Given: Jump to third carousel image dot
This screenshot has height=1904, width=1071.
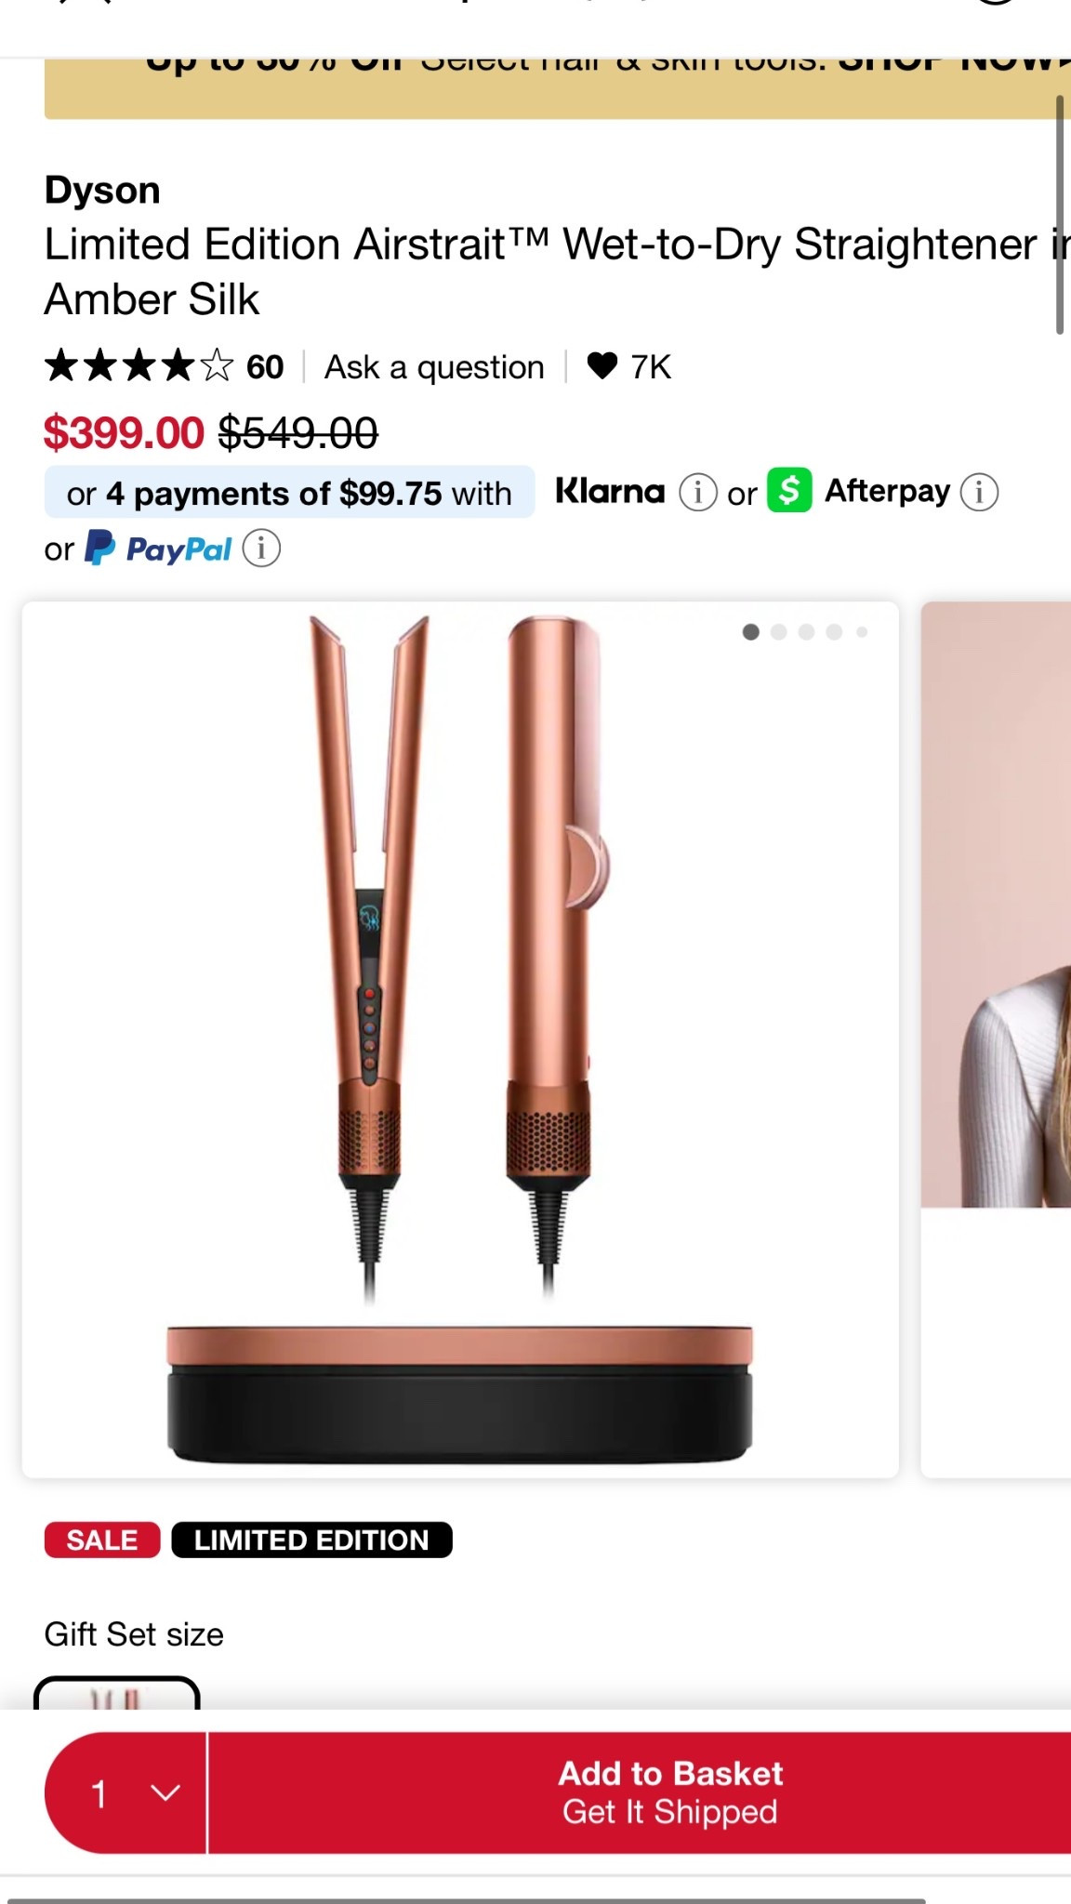Looking at the screenshot, I should [x=807, y=632].
